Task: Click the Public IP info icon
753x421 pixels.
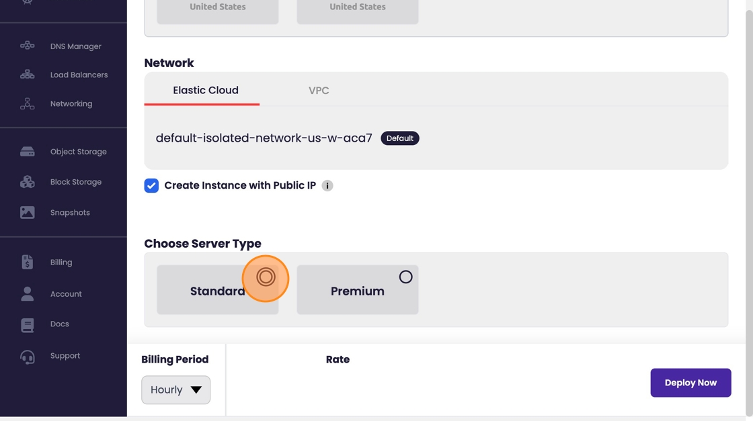Action: [x=327, y=186]
